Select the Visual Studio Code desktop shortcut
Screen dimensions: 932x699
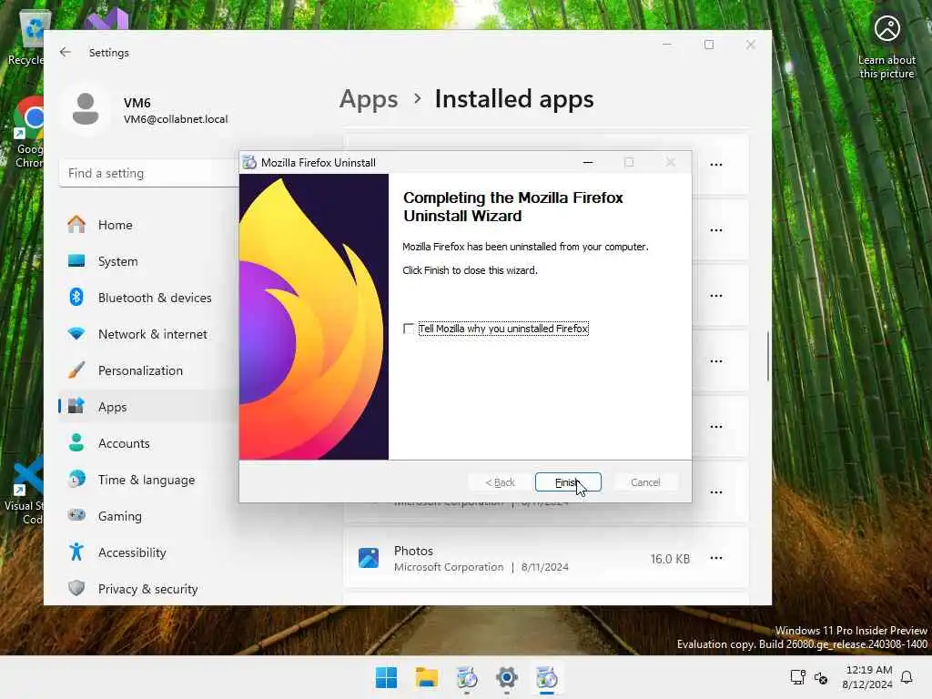[24, 491]
